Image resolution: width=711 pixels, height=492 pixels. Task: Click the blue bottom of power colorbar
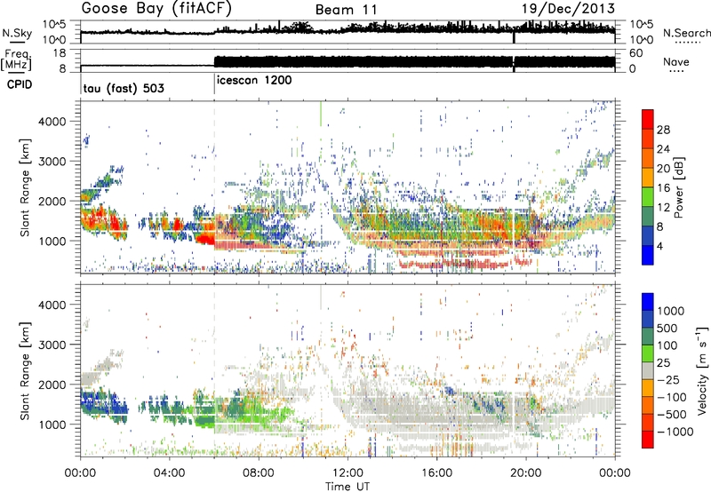[x=648, y=257]
